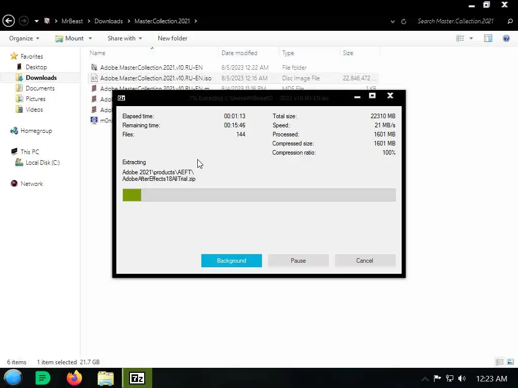Cancel the 7-Zip extraction
The height and width of the screenshot is (388, 518).
tap(365, 261)
